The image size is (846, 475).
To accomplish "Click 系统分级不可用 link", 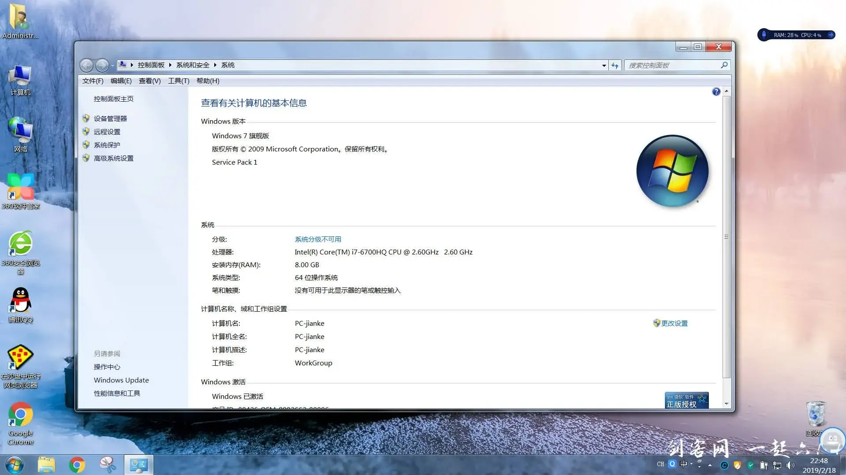I will coord(318,239).
